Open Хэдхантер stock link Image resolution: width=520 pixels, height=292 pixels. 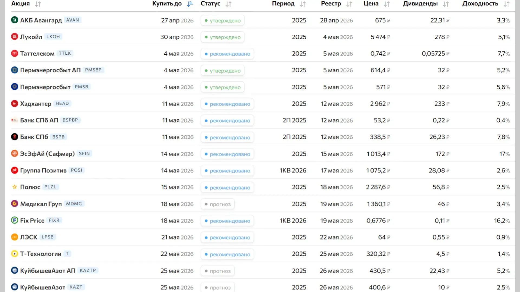pos(35,104)
